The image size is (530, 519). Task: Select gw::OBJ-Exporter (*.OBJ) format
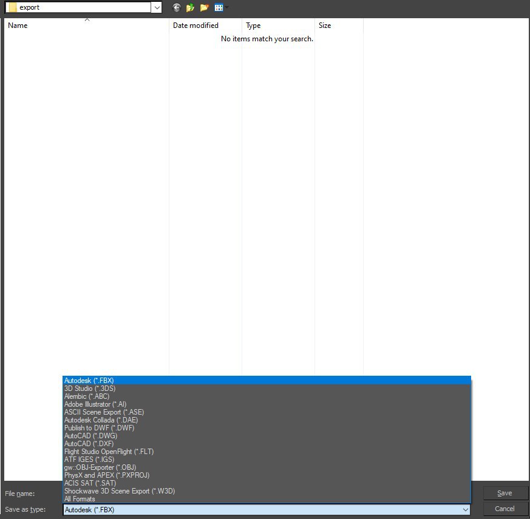pos(267,467)
